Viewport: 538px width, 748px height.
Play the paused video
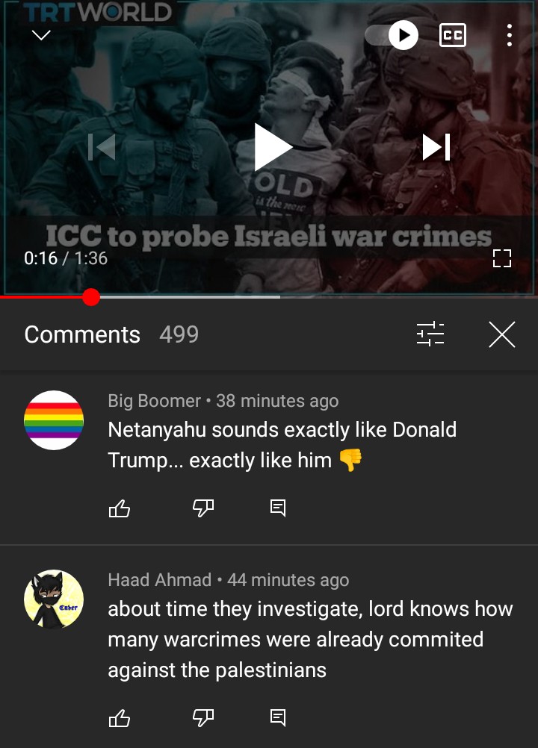[x=272, y=147]
